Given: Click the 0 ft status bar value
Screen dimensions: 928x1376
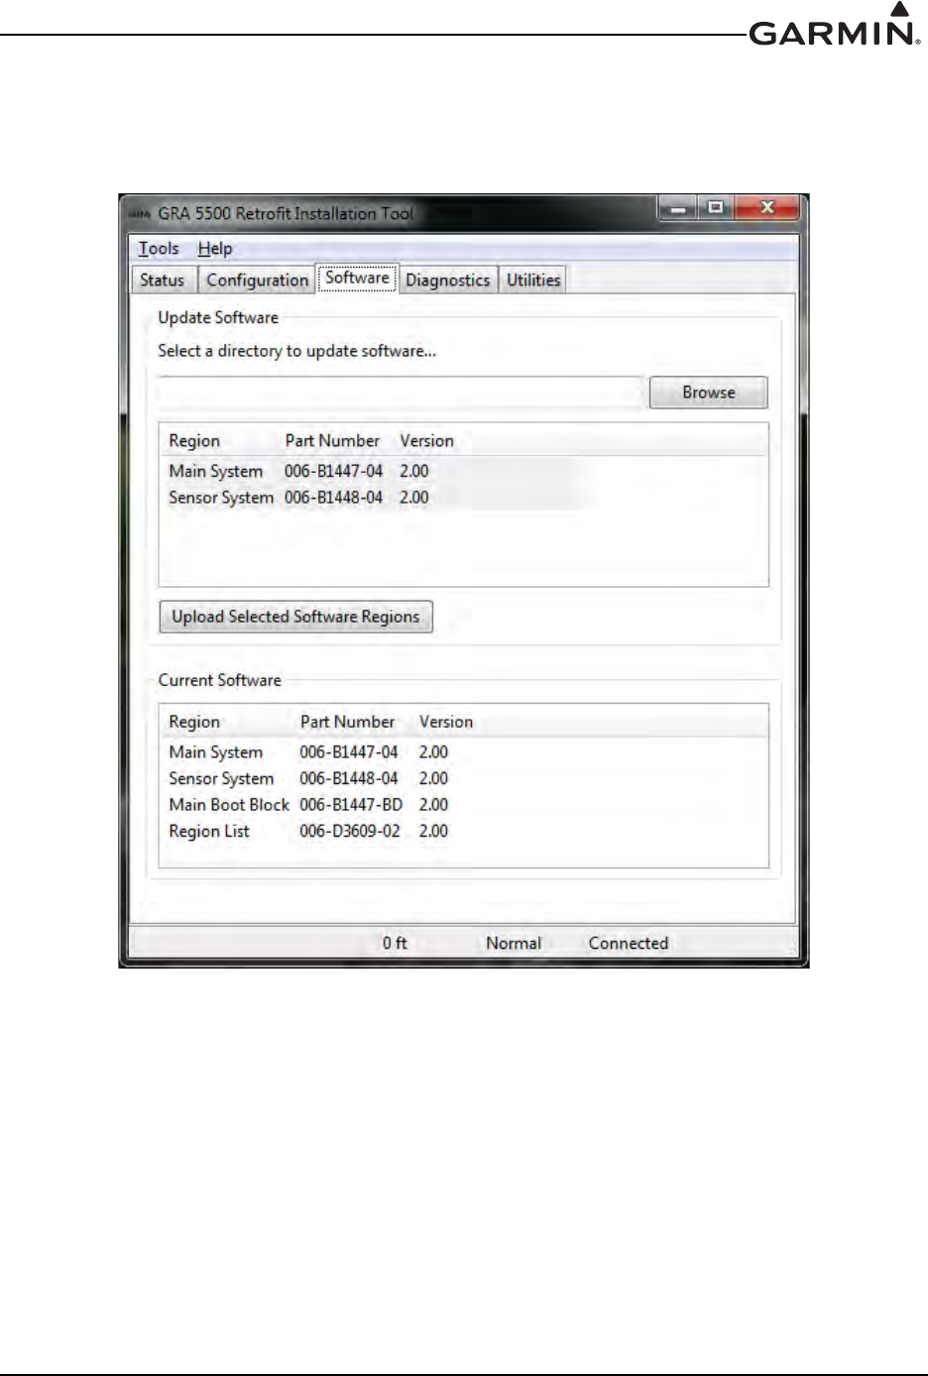Looking at the screenshot, I should click(395, 944).
